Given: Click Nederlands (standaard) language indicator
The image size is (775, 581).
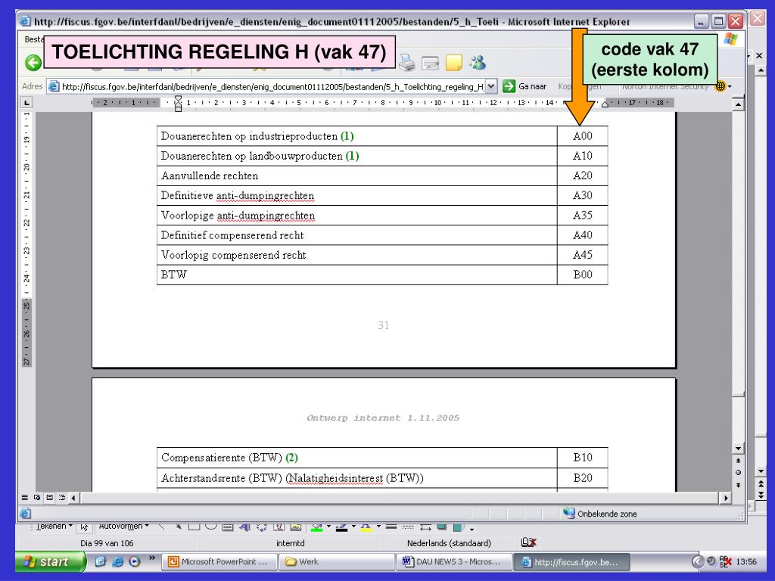Looking at the screenshot, I should click(x=449, y=543).
